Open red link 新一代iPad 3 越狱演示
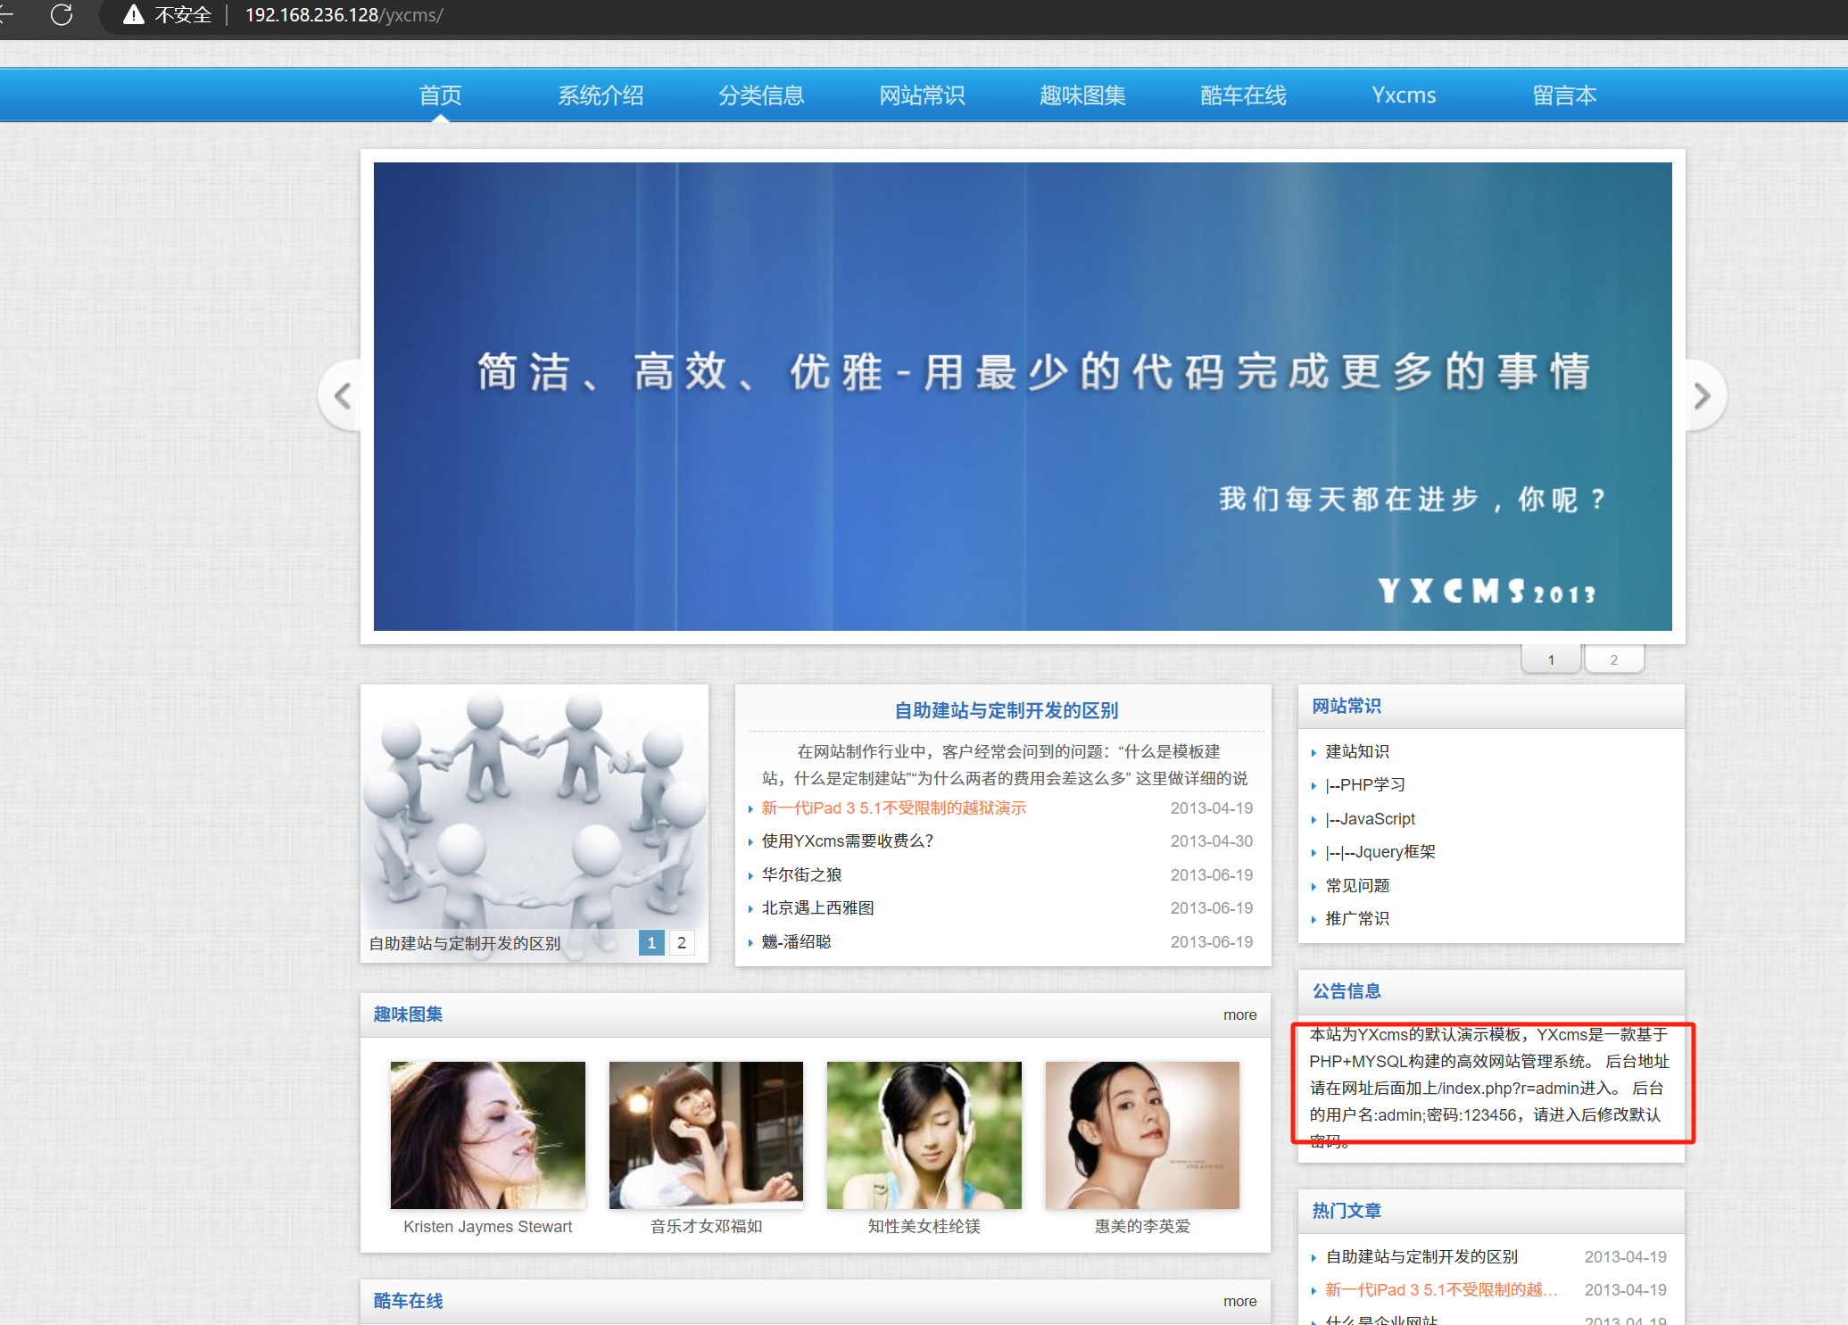 coord(893,808)
